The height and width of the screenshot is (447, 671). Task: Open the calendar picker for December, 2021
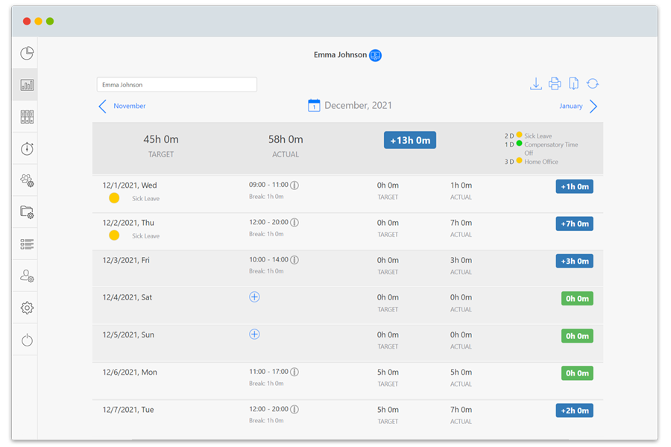[x=314, y=106]
